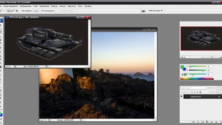Screen dimensions: 222x125
Task: Click vertical scrollbar of landscape window
Action: point(156,75)
